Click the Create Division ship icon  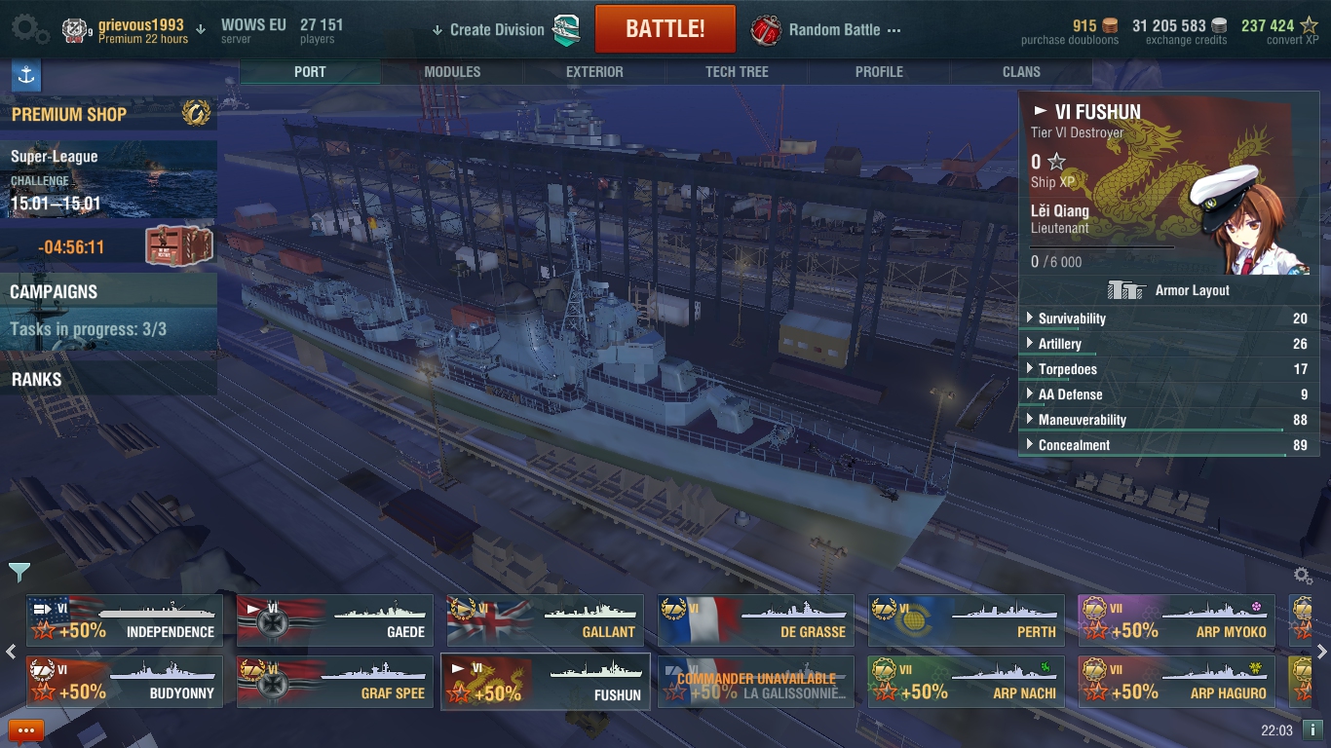566,29
